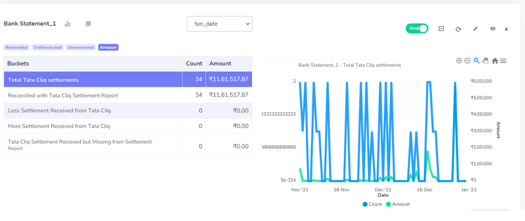Screen dimensions: 525x221
Task: Click ₹11,61,517.87 amount in Total row
Action: (x=229, y=80)
